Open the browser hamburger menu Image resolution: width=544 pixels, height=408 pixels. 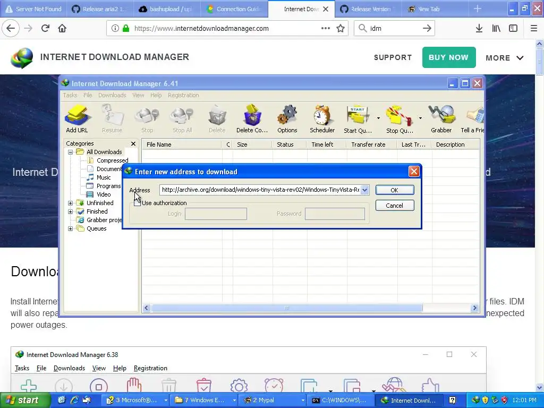click(x=534, y=29)
